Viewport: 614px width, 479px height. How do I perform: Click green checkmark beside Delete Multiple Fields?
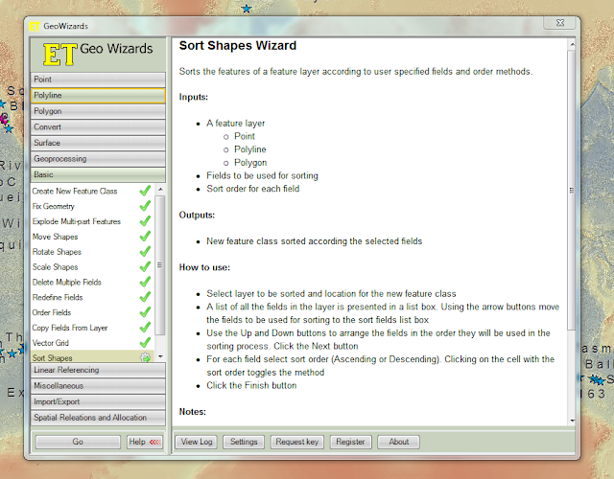coord(145,282)
